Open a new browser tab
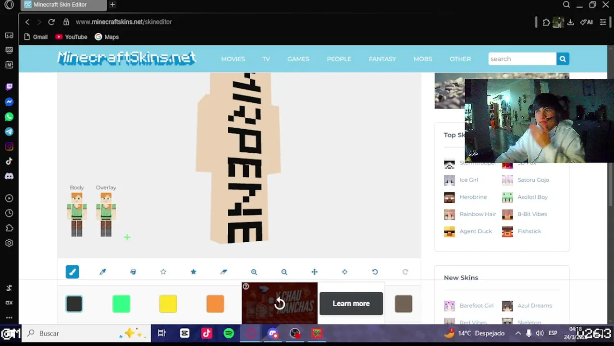This screenshot has height=346, width=614. click(112, 5)
